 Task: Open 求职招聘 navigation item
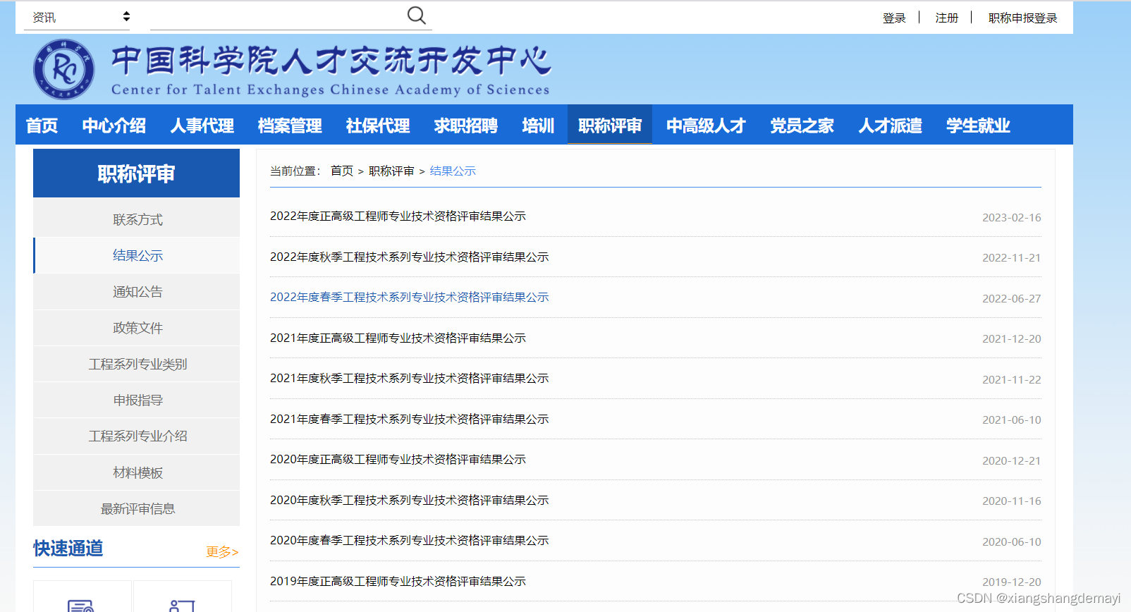click(x=466, y=126)
